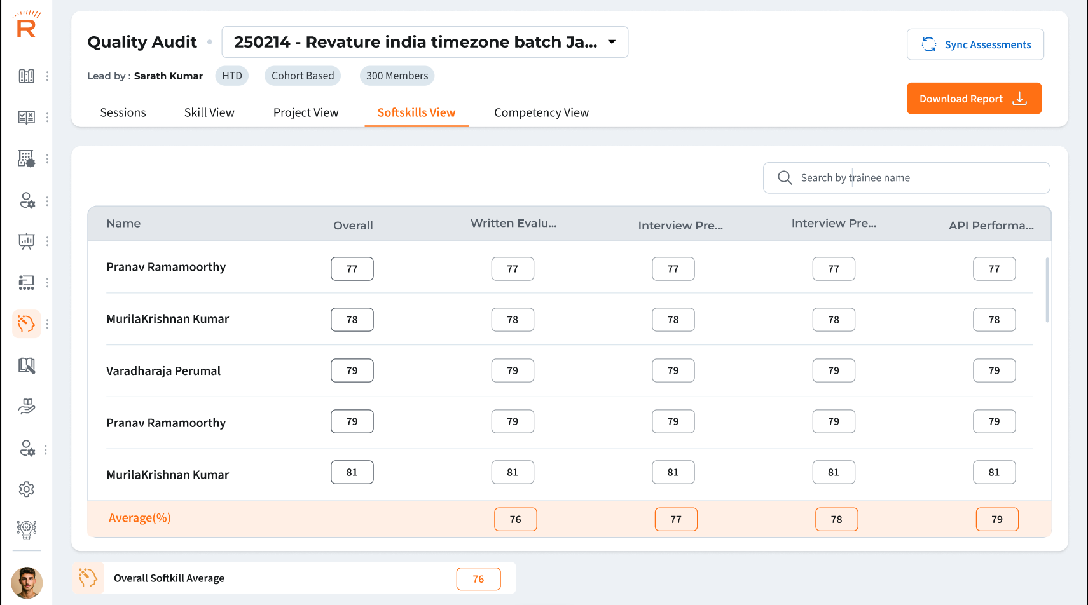Expand the batch selector dropdown
This screenshot has width=1088, height=605.
(x=612, y=42)
